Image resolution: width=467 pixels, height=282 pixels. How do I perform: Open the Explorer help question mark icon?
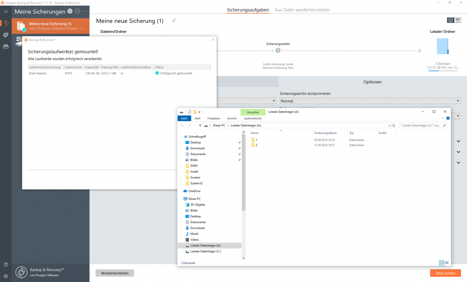[448, 118]
